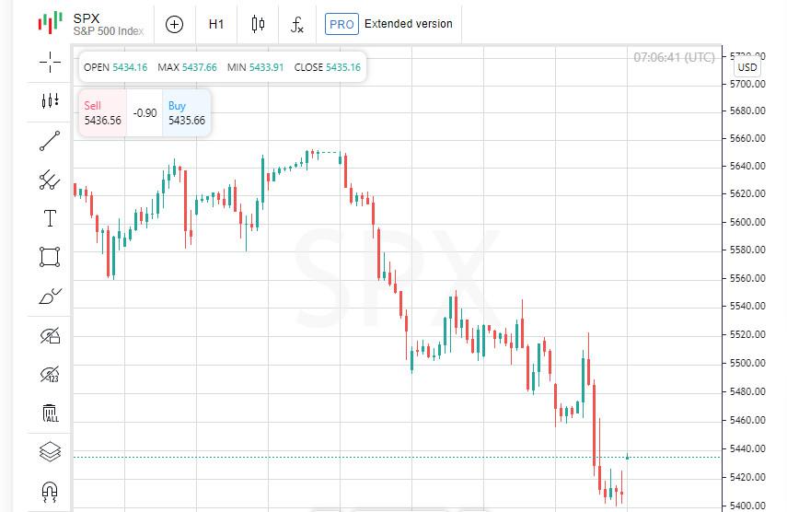Open PRO Extended version link
Image resolution: width=787 pixels, height=512 pixels.
click(x=389, y=24)
